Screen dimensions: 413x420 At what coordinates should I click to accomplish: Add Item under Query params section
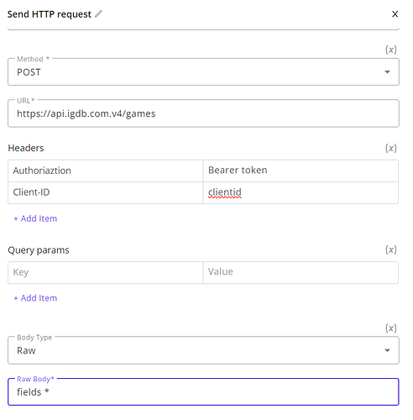35,298
